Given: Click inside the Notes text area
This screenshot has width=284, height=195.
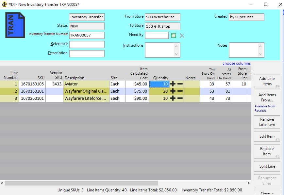Looking at the screenshot, I should point(243,50).
